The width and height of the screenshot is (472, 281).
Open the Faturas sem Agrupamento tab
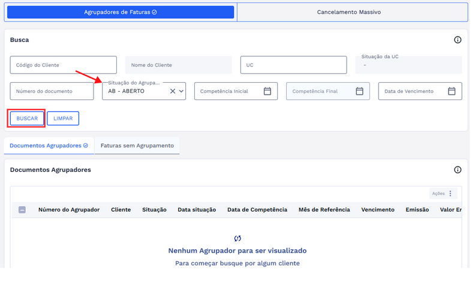137,146
